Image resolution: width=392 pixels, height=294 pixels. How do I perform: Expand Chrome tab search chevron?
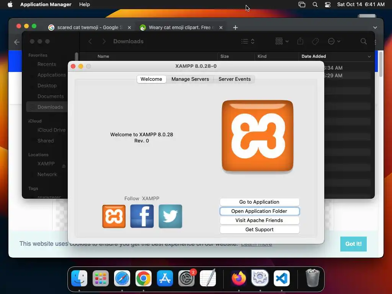tap(375, 28)
